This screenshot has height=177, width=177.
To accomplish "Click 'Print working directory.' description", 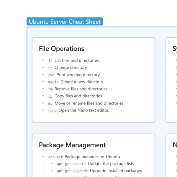I will click(78, 75).
